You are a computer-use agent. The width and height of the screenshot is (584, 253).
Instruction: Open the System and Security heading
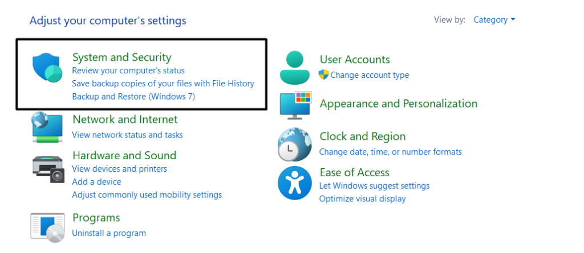[121, 57]
